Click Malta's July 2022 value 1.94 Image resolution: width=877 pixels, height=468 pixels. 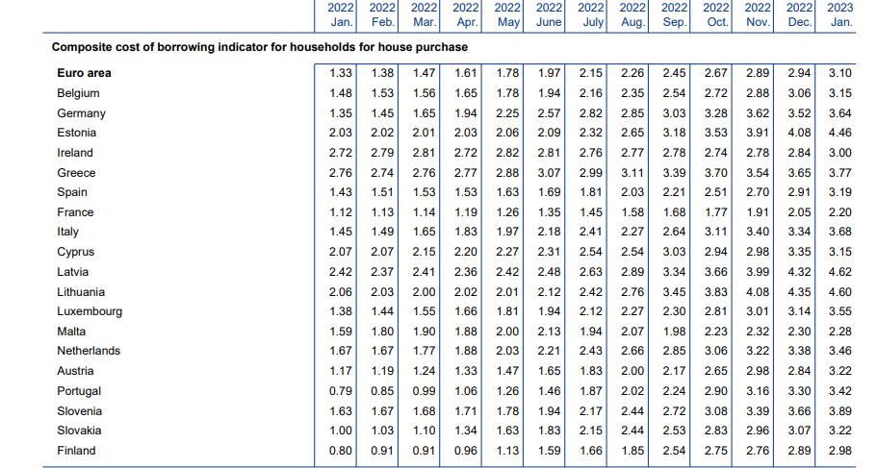click(x=590, y=332)
